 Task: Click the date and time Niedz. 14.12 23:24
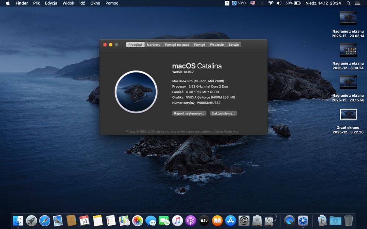tap(323, 3)
